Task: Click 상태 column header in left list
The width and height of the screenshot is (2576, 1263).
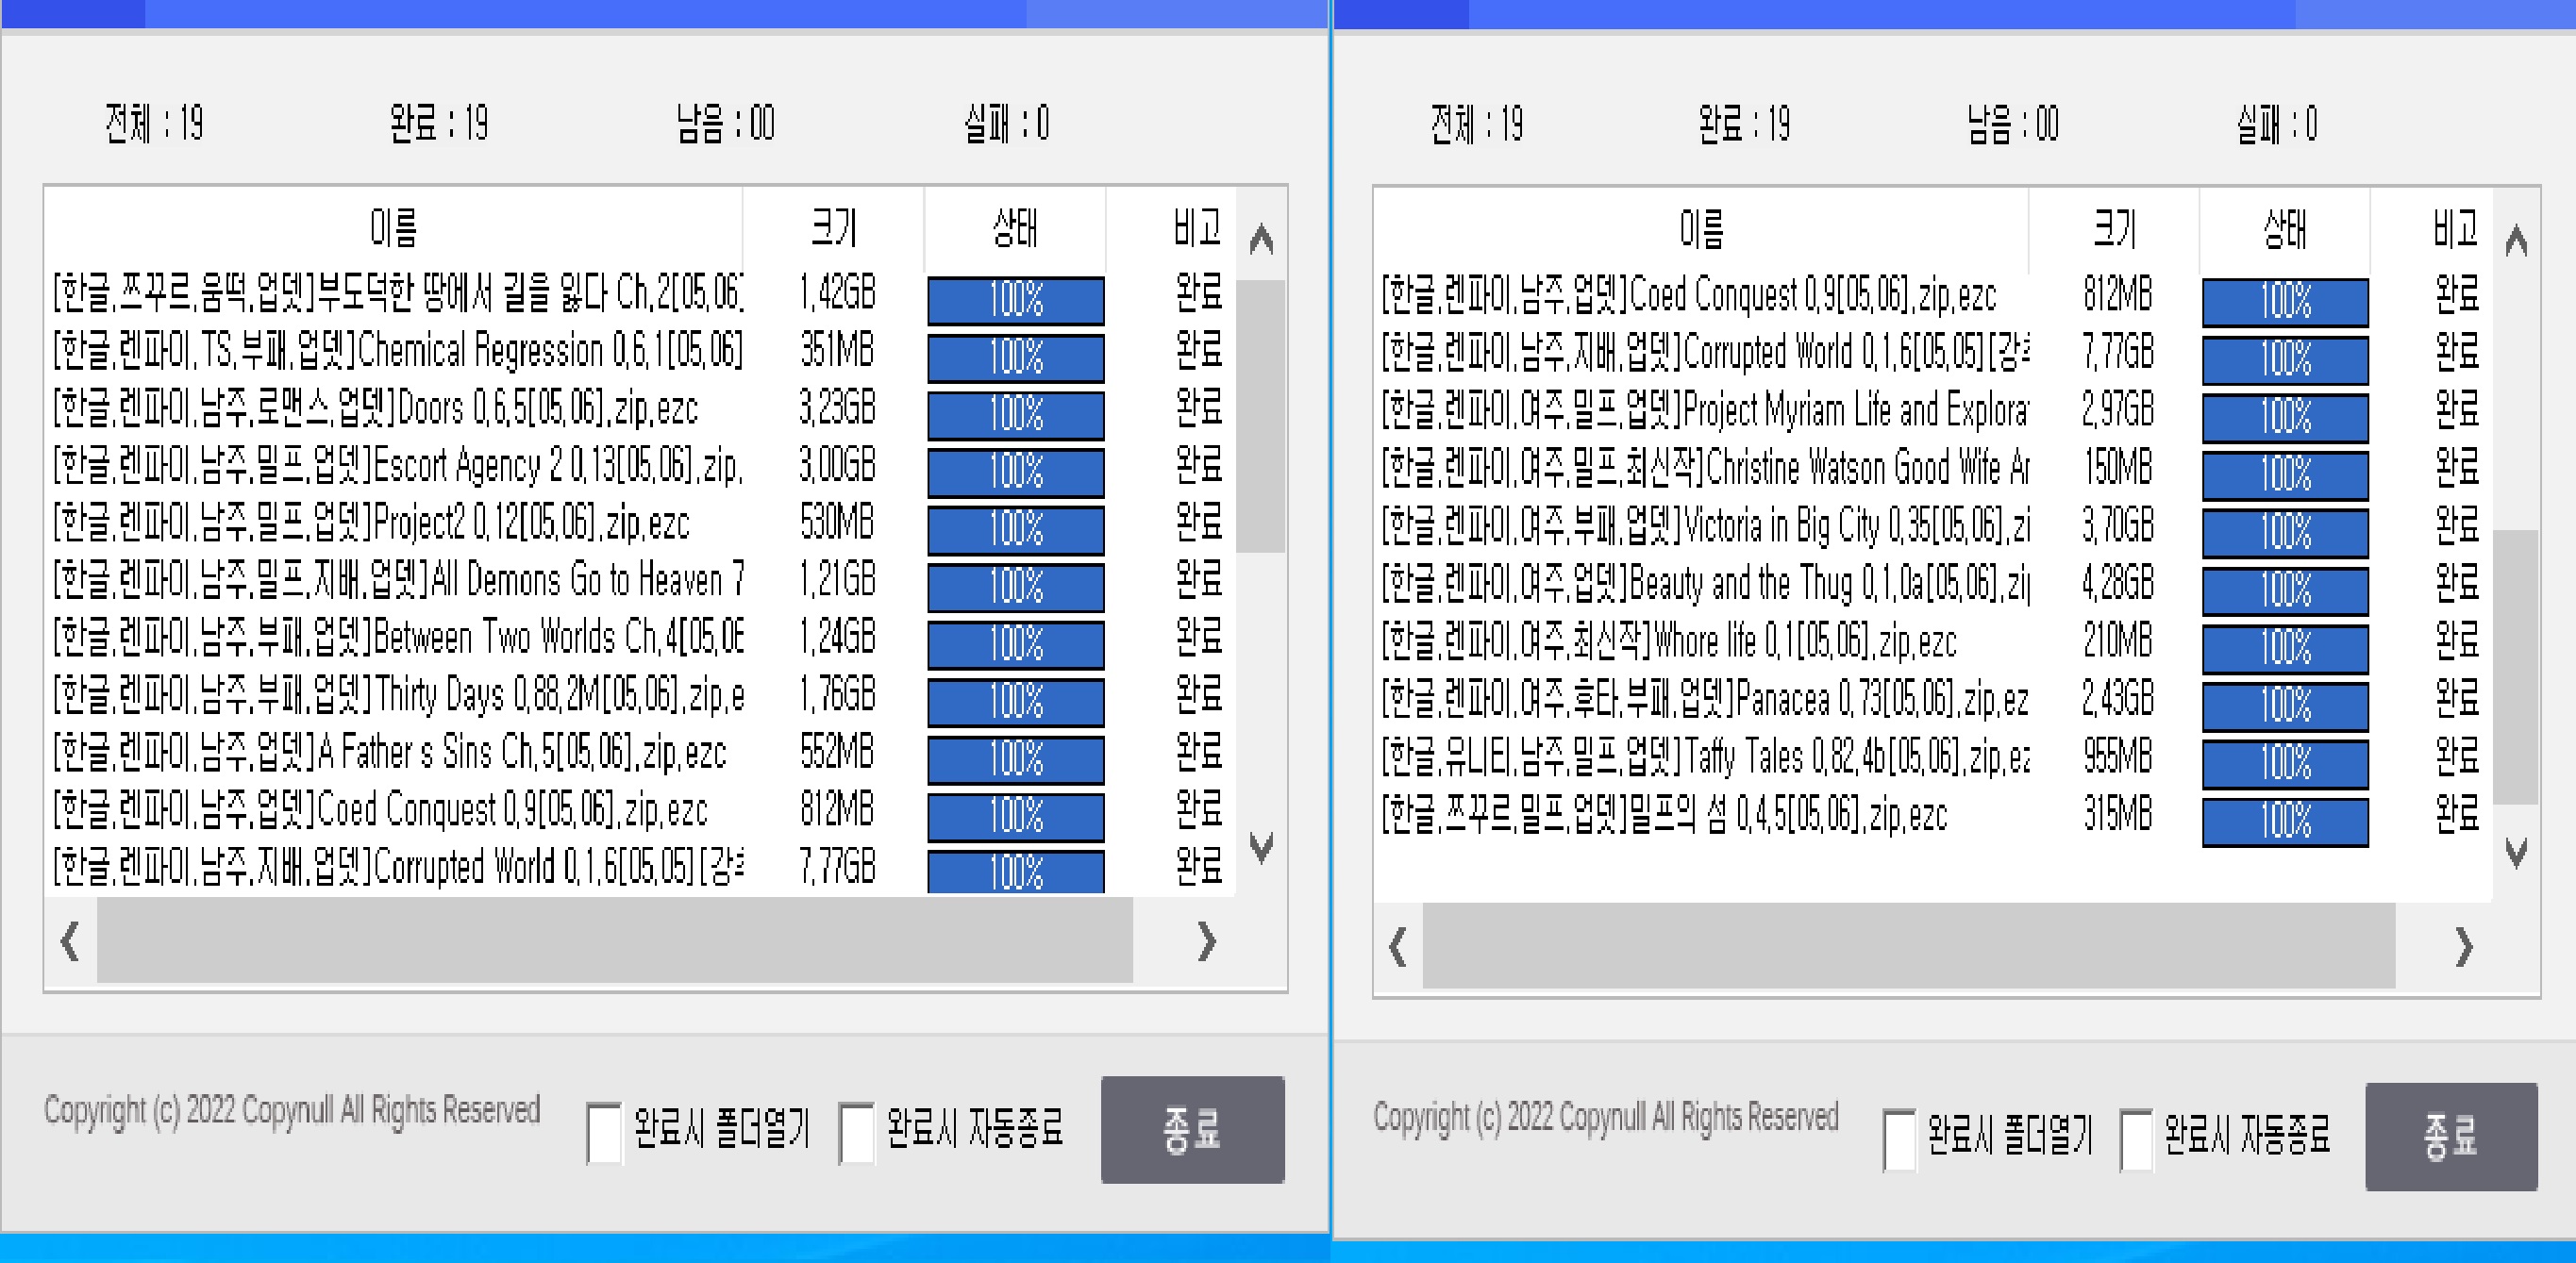Action: [x=1014, y=228]
